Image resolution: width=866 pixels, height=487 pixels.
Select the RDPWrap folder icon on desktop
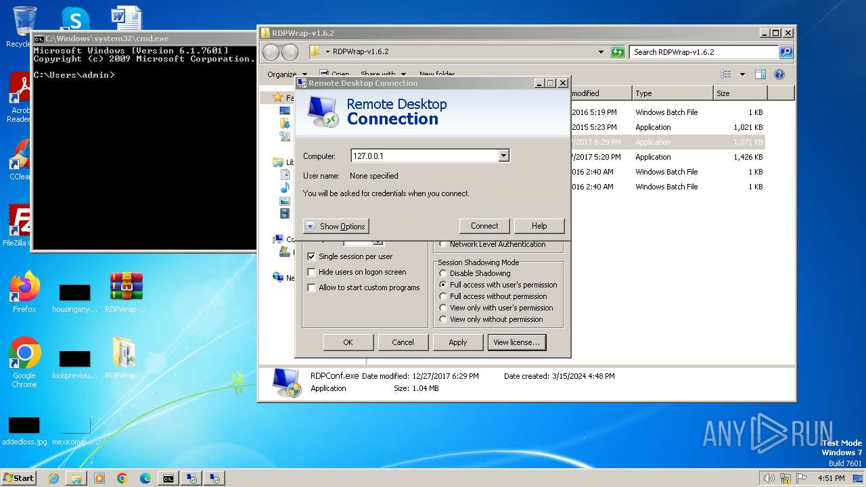click(x=126, y=358)
